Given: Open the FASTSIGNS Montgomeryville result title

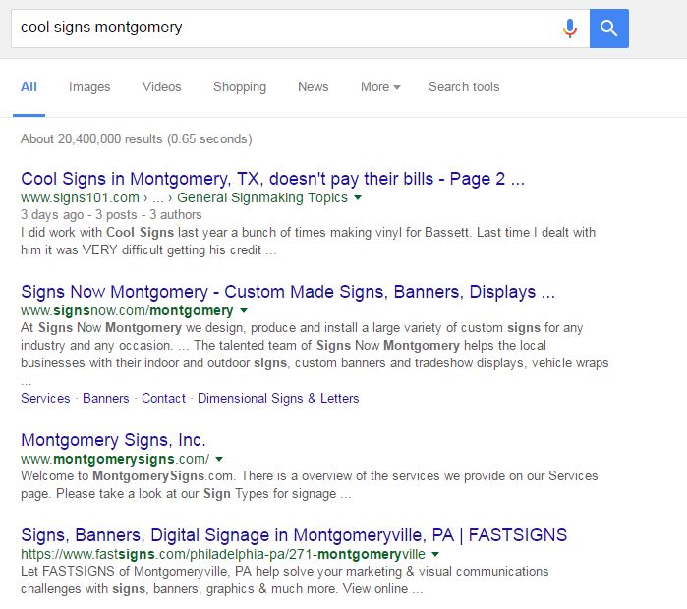Looking at the screenshot, I should pos(294,535).
